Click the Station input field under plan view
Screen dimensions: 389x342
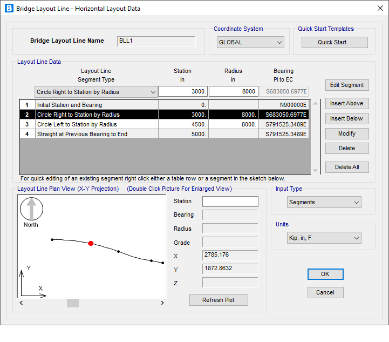point(230,202)
